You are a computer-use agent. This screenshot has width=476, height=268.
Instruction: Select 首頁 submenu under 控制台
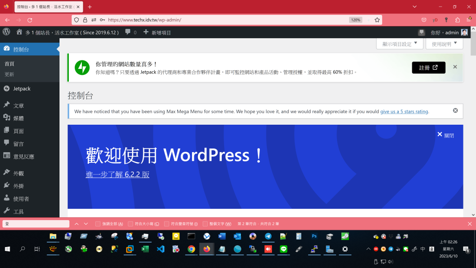(x=9, y=64)
